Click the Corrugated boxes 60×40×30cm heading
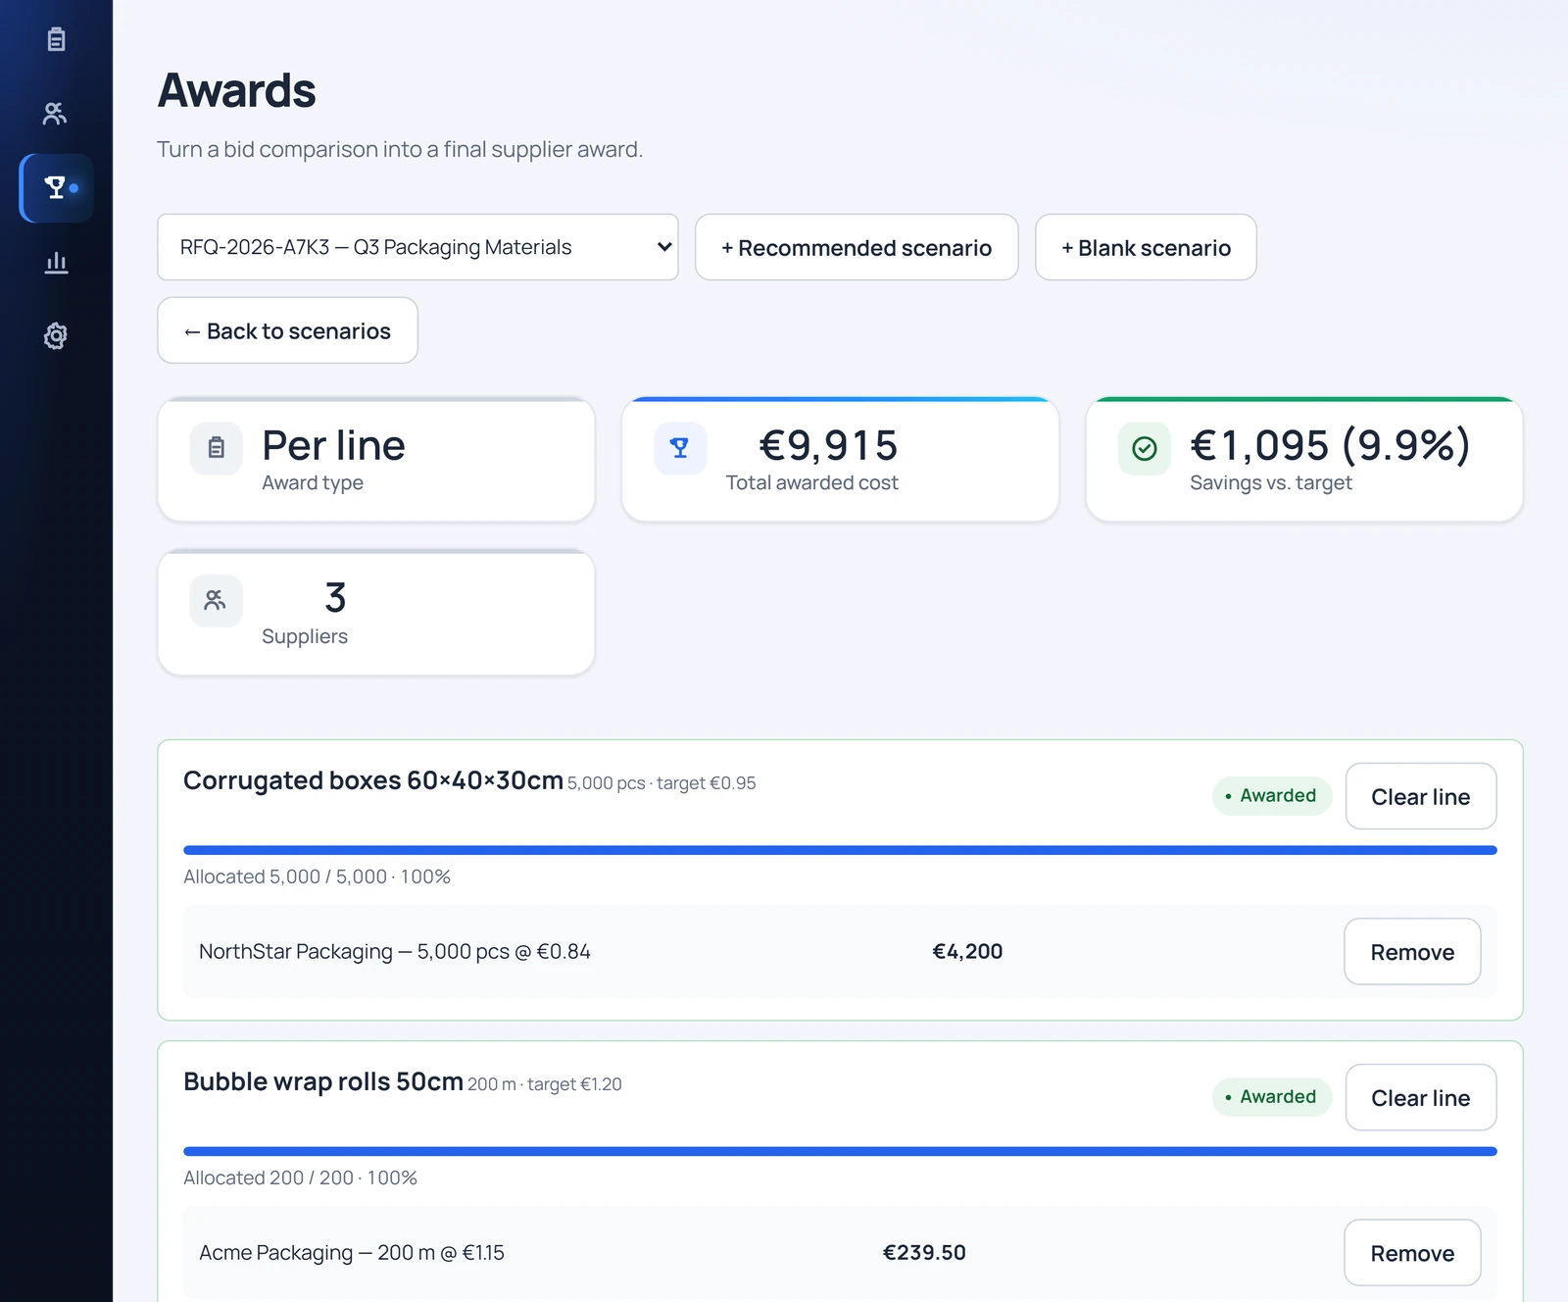 tap(373, 780)
